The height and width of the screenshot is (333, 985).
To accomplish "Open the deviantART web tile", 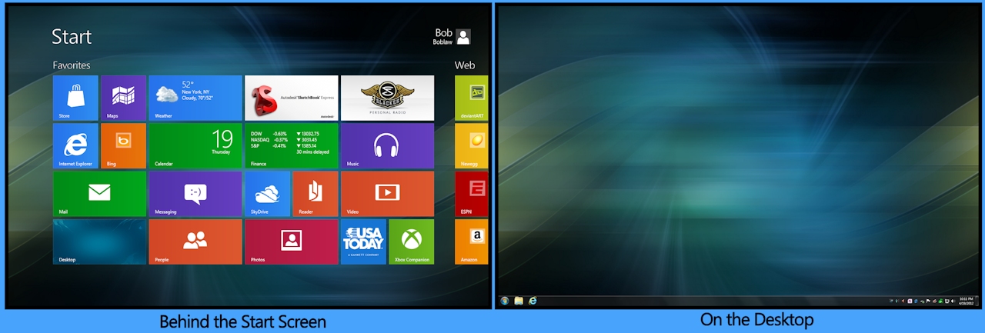I will [x=471, y=98].
